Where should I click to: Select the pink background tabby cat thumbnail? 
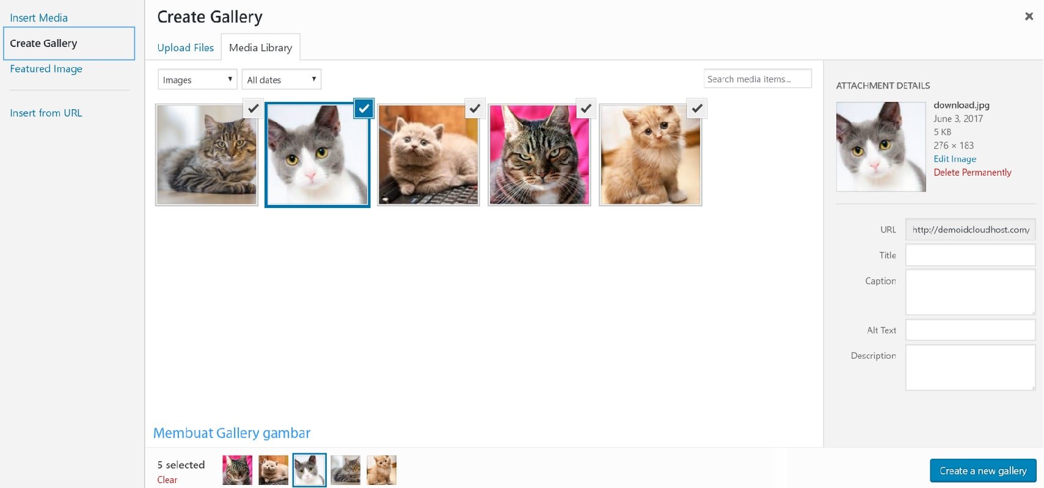539,155
